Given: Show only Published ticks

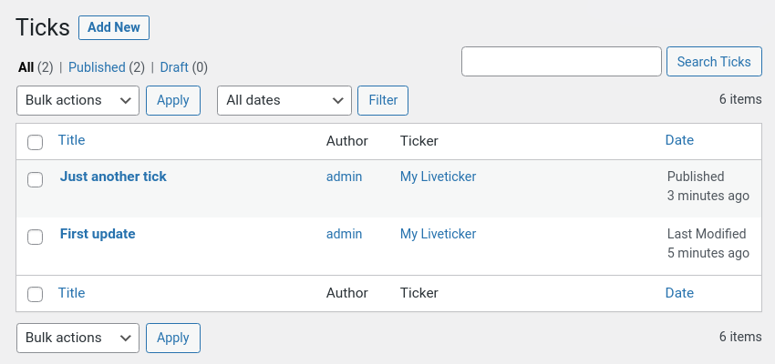Looking at the screenshot, I should 97,67.
